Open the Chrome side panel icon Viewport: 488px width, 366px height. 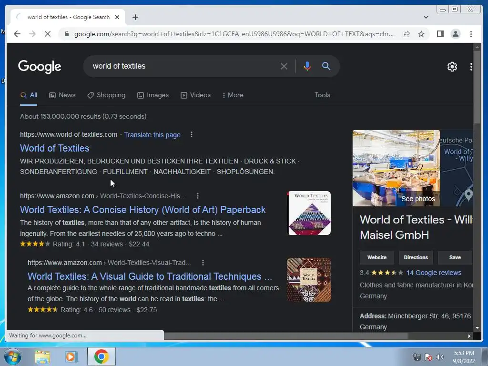(x=440, y=34)
